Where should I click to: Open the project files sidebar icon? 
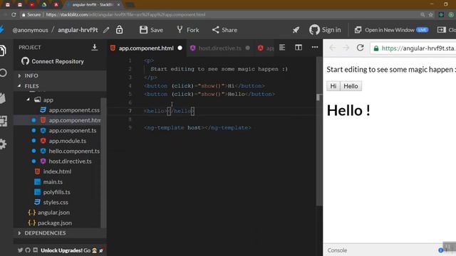[3, 50]
